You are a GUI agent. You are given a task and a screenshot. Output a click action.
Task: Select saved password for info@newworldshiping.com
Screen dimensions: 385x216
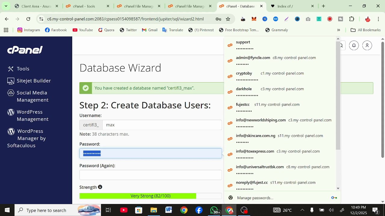280,123
